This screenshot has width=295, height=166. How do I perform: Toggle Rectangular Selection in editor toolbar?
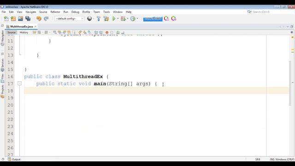74,32
